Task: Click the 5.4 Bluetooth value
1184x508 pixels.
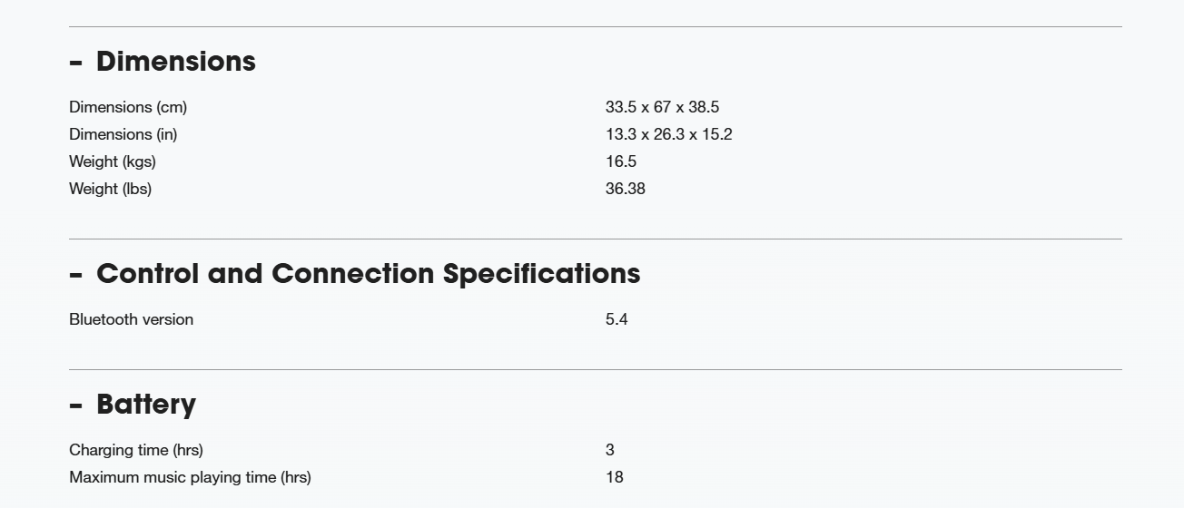Action: 617,319
